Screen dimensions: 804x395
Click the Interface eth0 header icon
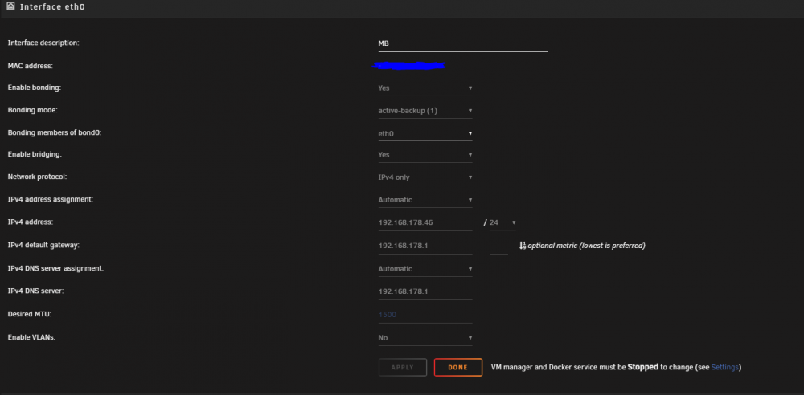[10, 7]
